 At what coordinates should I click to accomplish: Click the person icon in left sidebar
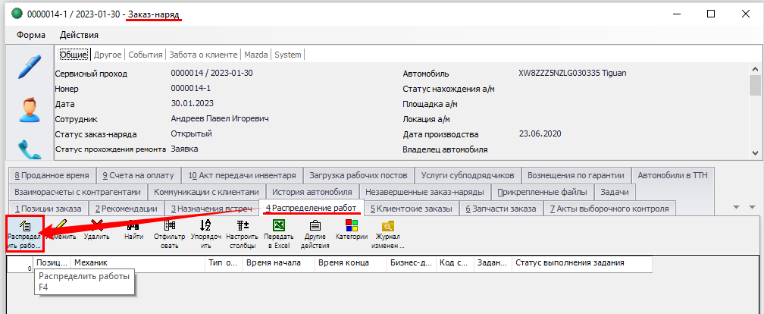pyautogui.click(x=30, y=109)
